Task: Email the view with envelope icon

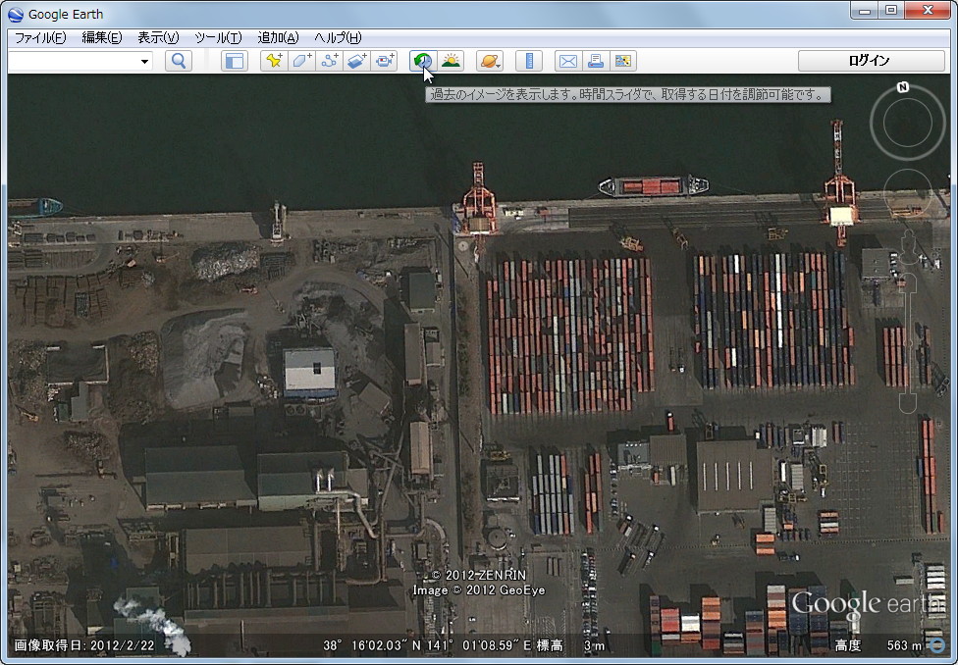Action: coord(568,61)
